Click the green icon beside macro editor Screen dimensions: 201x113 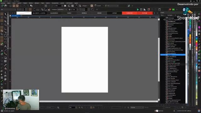pyautogui.click(x=173, y=9)
